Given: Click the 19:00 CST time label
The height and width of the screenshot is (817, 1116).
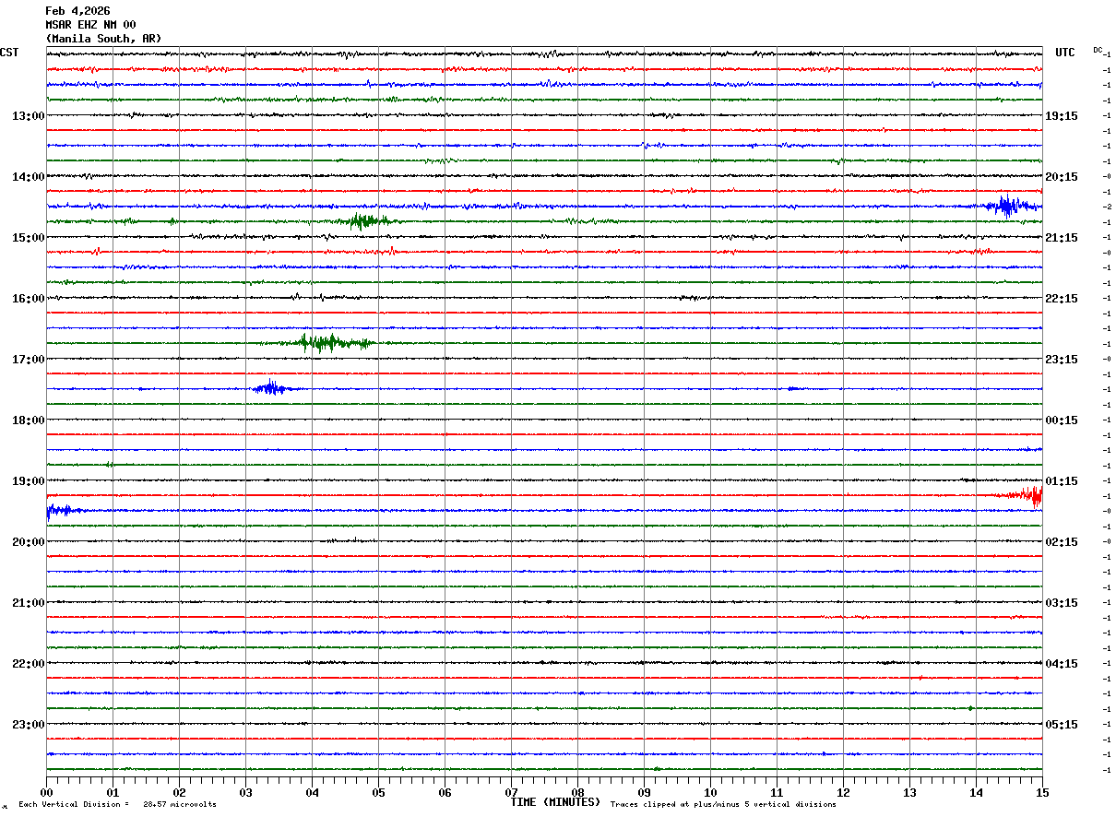Looking at the screenshot, I should coord(28,481).
